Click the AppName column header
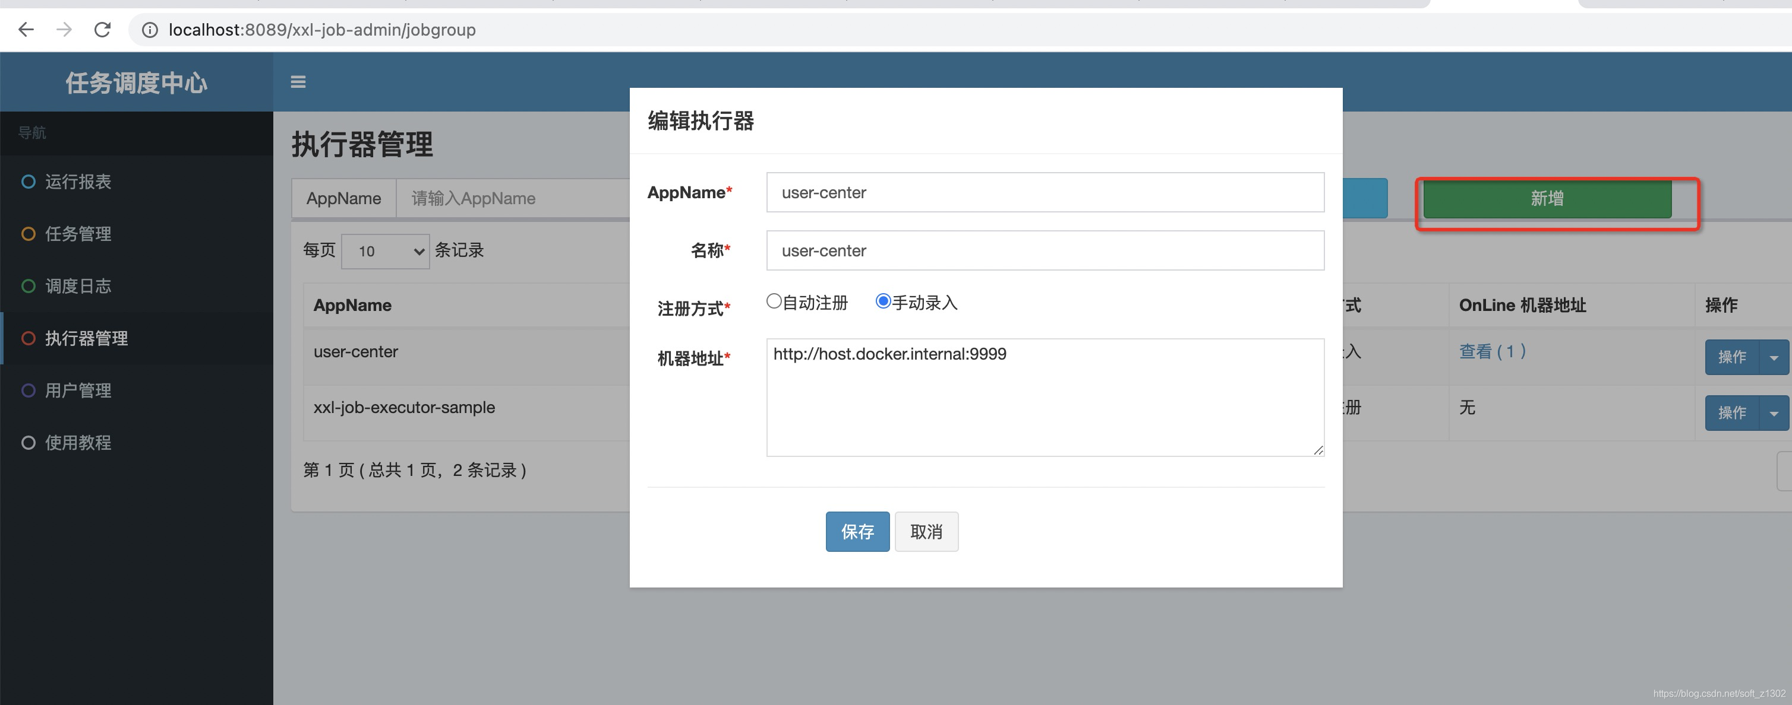 pos(353,305)
